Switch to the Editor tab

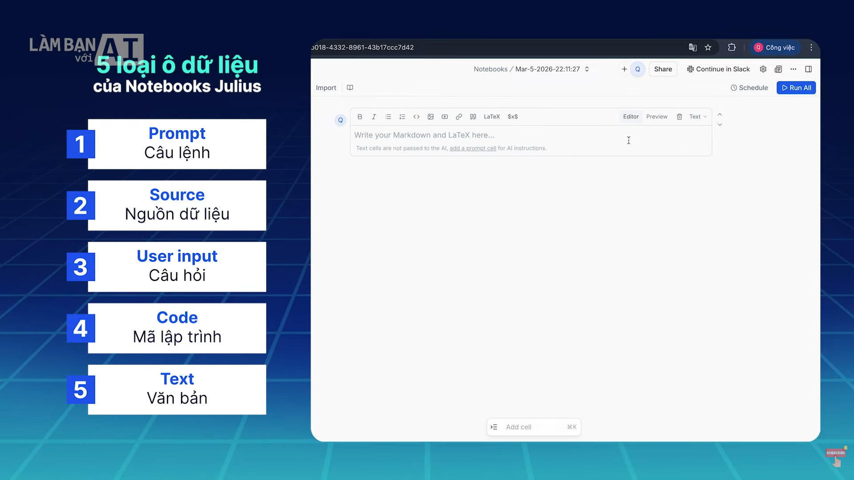coord(631,117)
